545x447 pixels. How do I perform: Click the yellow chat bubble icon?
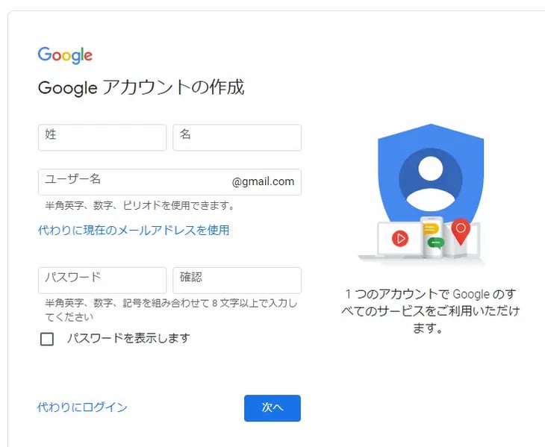tap(431, 229)
